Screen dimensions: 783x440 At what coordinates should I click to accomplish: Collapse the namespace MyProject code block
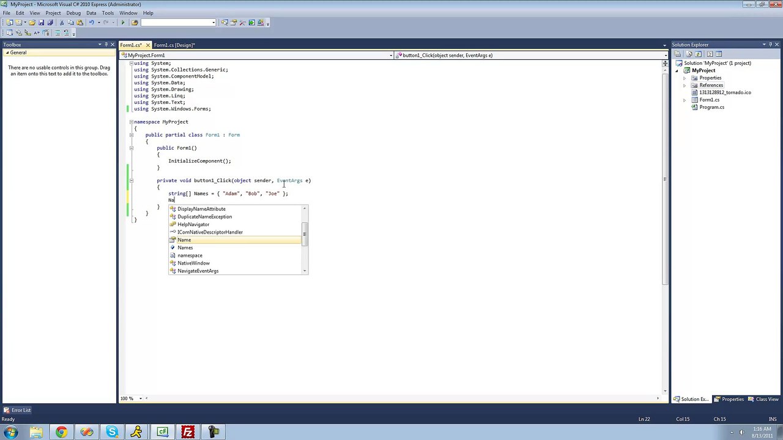(x=131, y=122)
